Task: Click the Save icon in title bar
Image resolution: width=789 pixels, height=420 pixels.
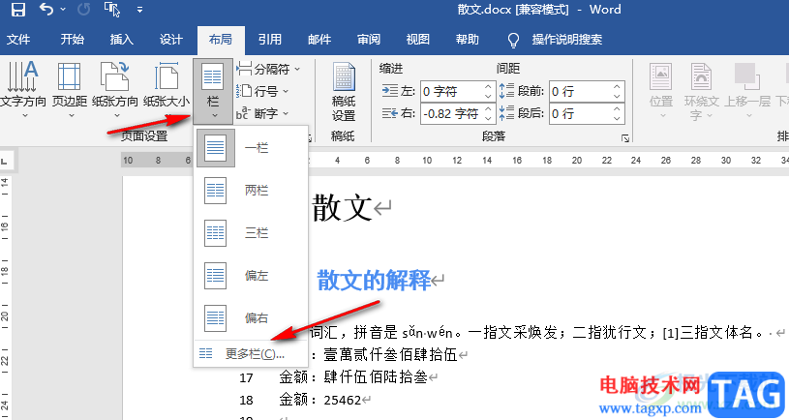Action: (18, 9)
